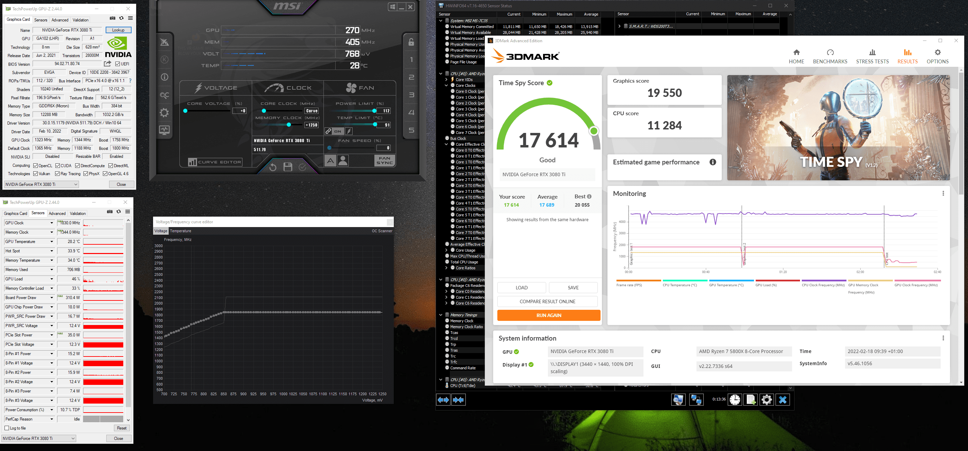Open MSI Afterburner Kombustor K icon
Viewport: 968px width, 451px height.
point(165,59)
